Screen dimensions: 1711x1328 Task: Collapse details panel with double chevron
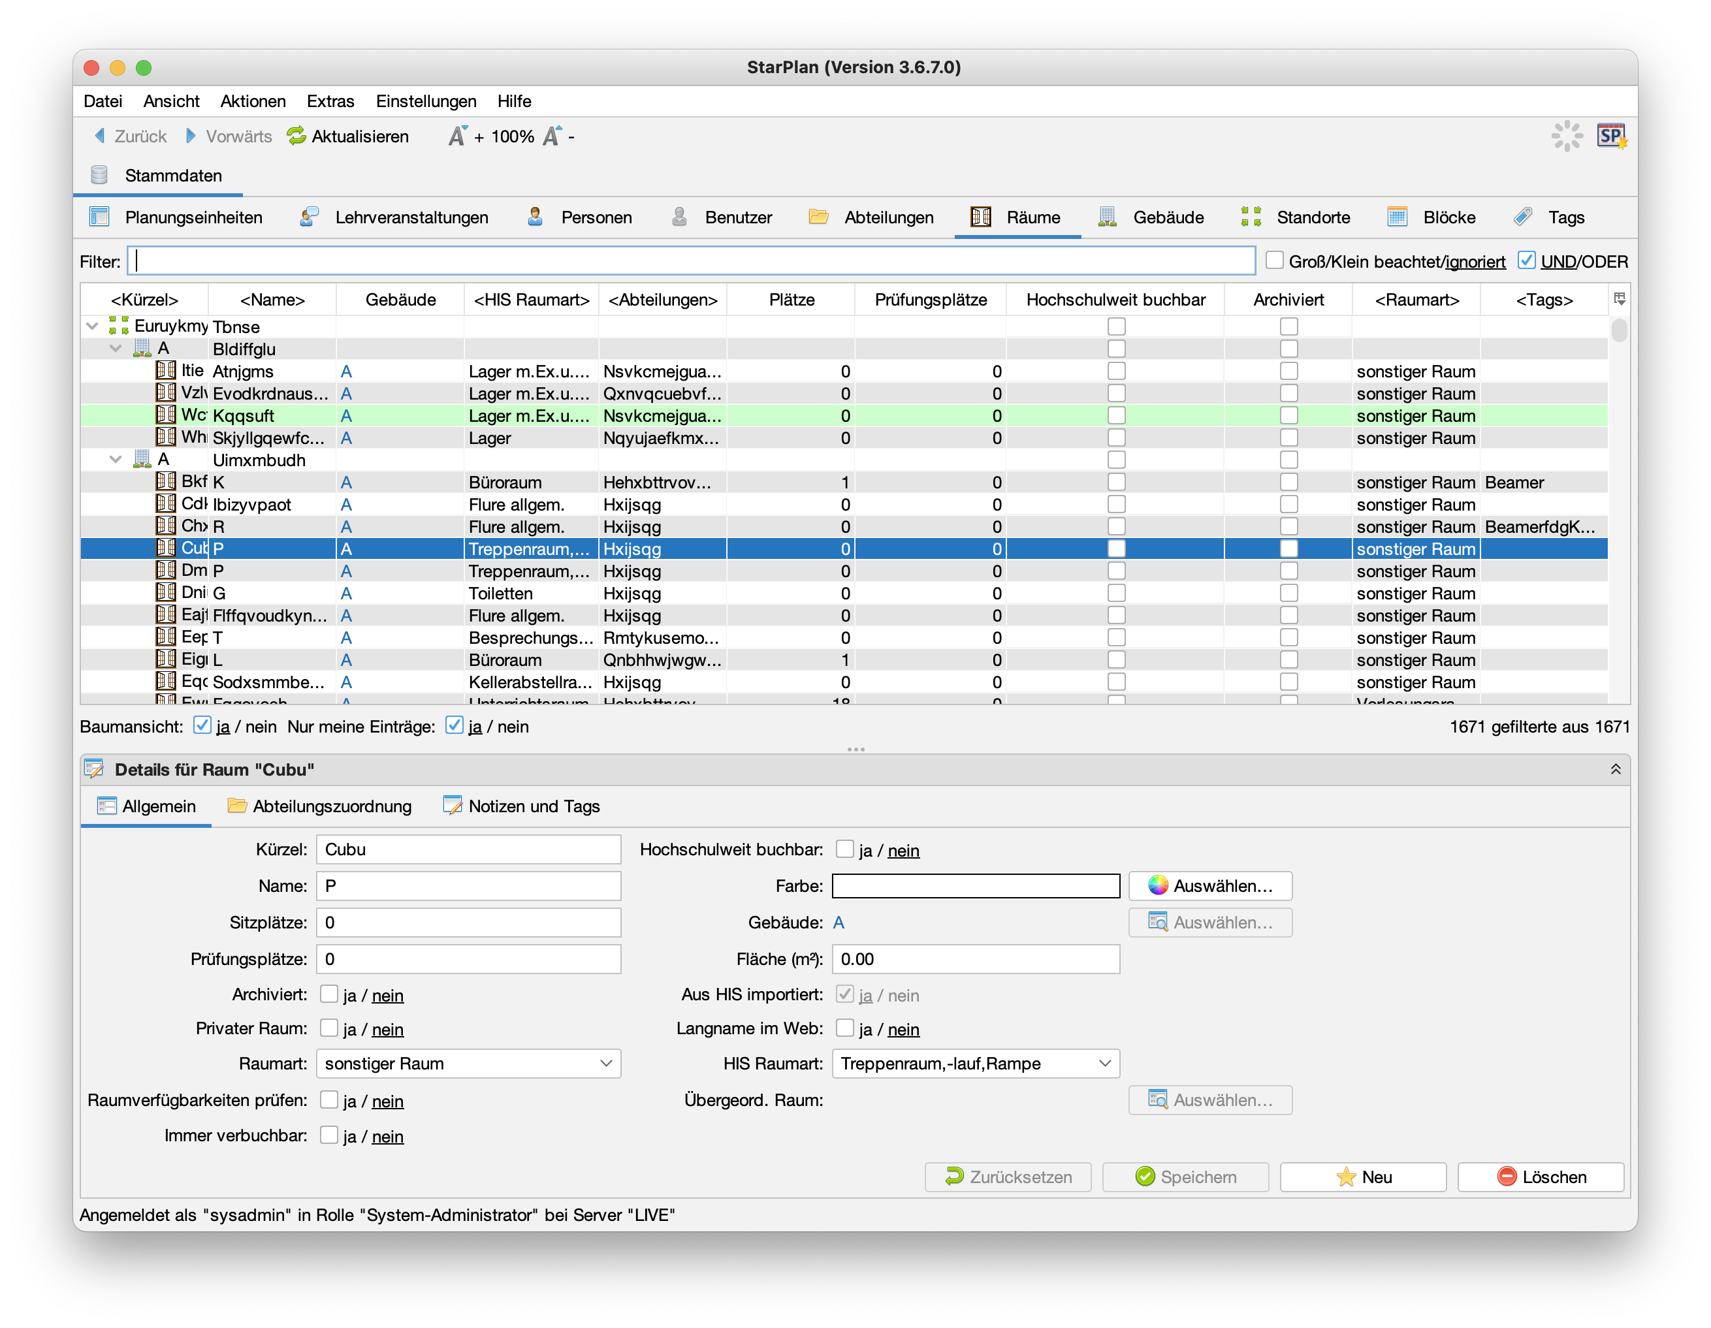coord(1614,770)
